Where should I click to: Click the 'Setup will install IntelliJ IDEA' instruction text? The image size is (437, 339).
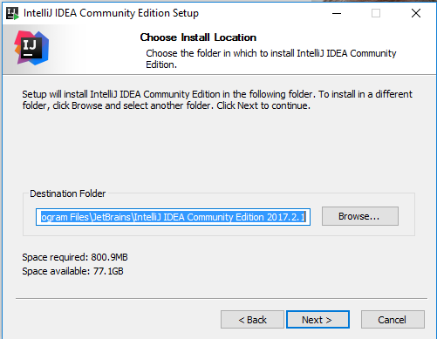click(217, 100)
